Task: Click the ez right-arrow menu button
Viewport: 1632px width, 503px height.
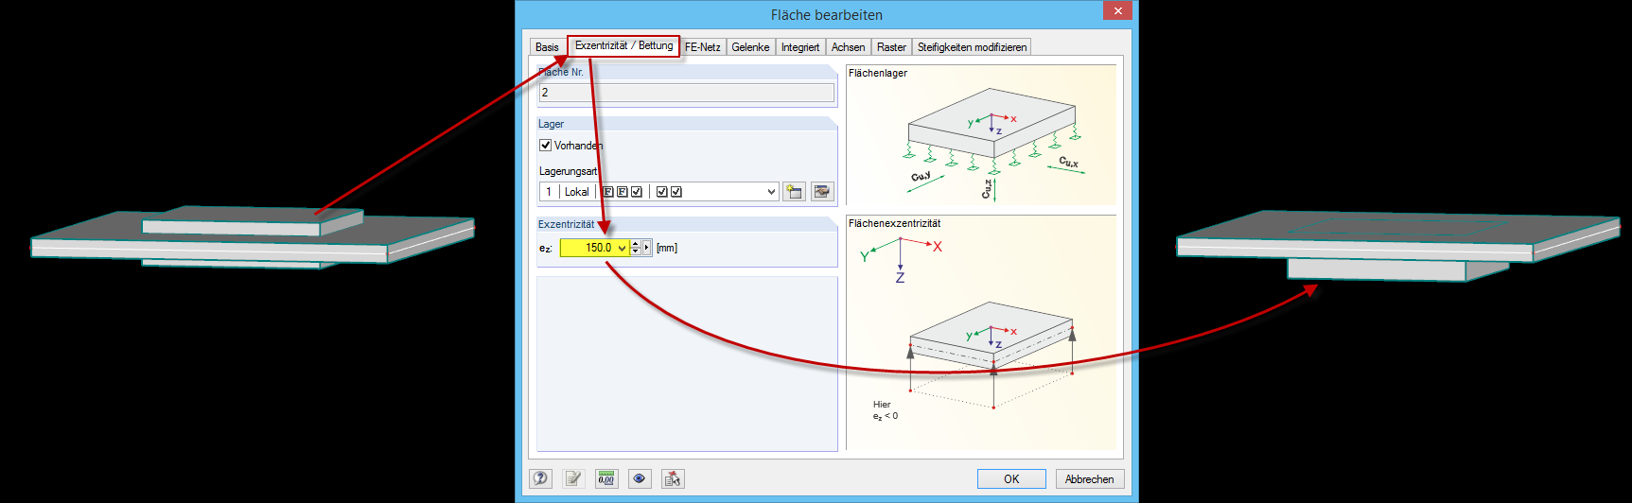Action: click(647, 248)
